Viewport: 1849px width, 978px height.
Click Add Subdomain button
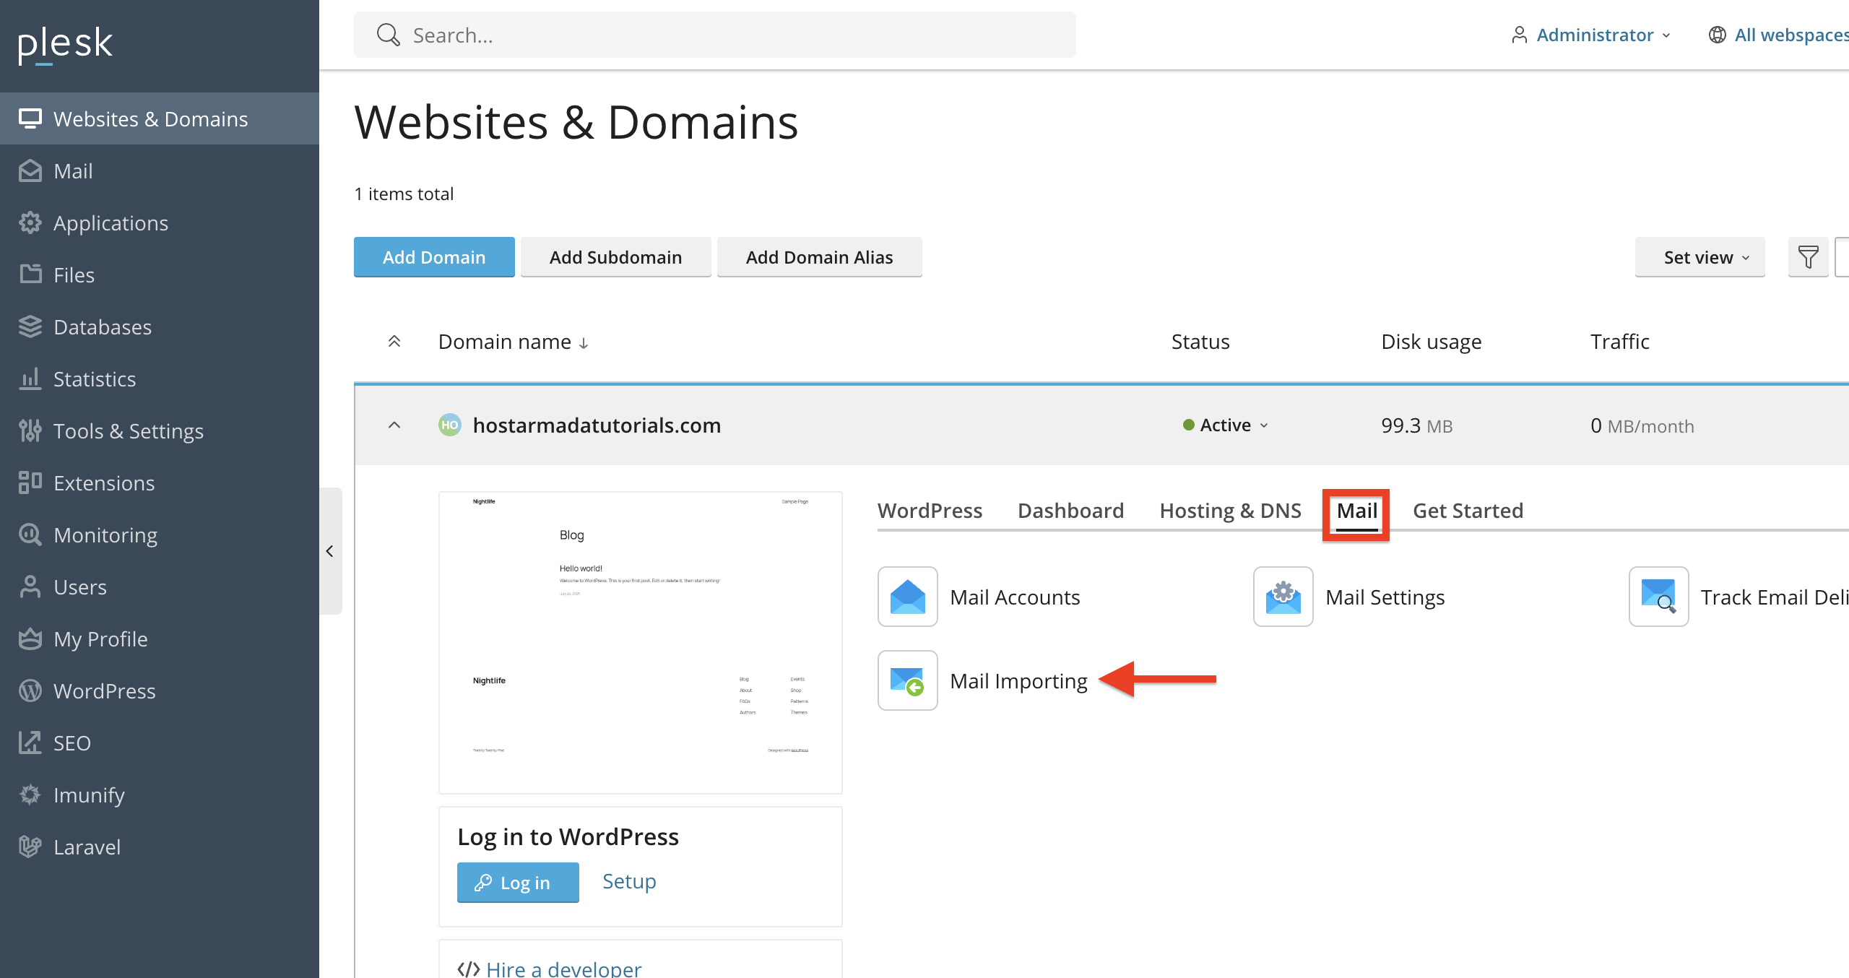tap(615, 257)
